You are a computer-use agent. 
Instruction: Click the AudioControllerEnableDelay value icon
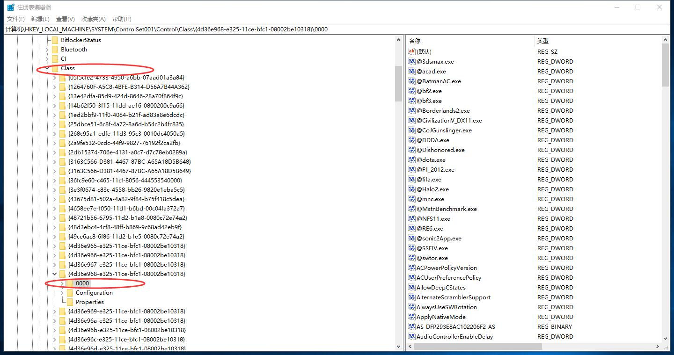pos(412,336)
